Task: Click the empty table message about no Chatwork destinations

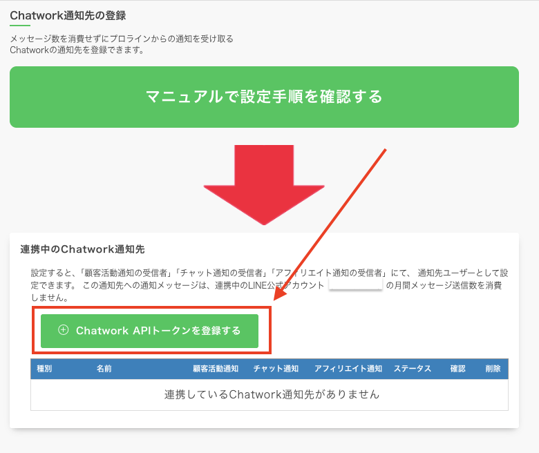Action: click(x=272, y=395)
